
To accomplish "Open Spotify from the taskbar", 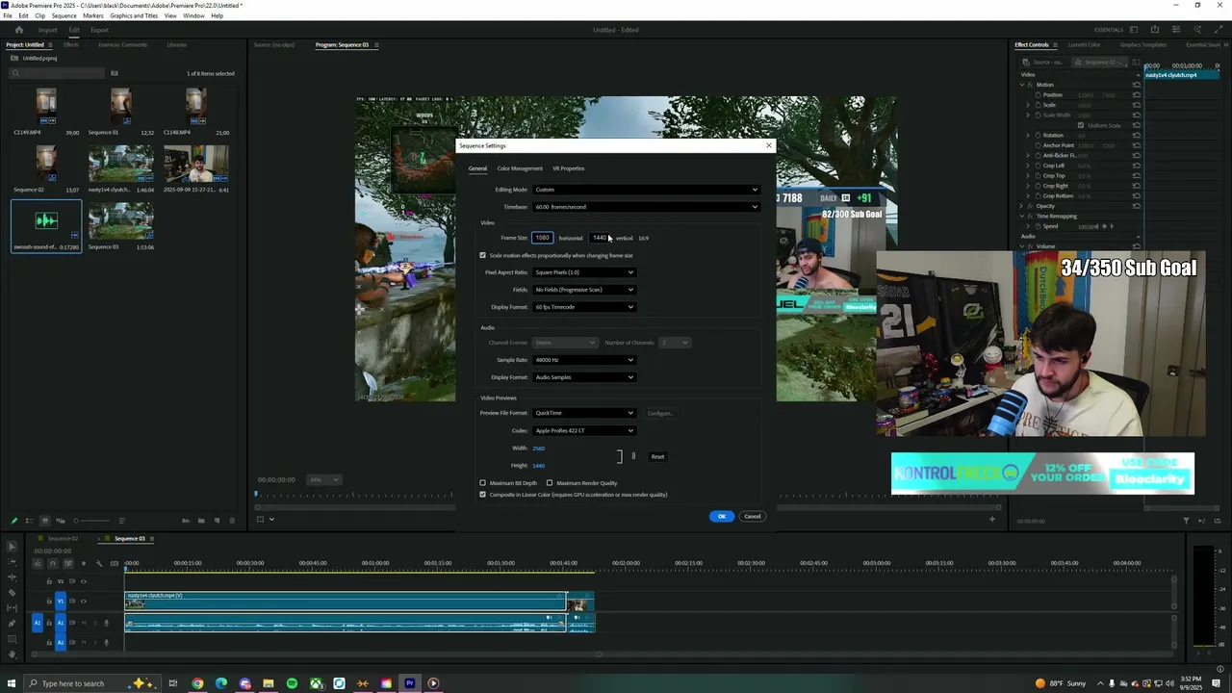I will [x=292, y=683].
